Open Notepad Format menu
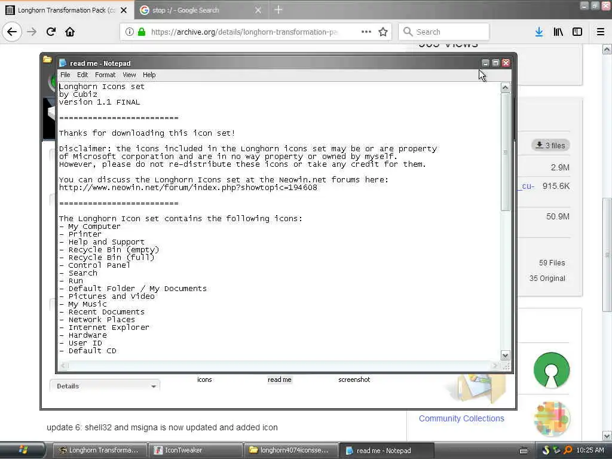Viewport: 612px width, 459px height. [x=105, y=75]
